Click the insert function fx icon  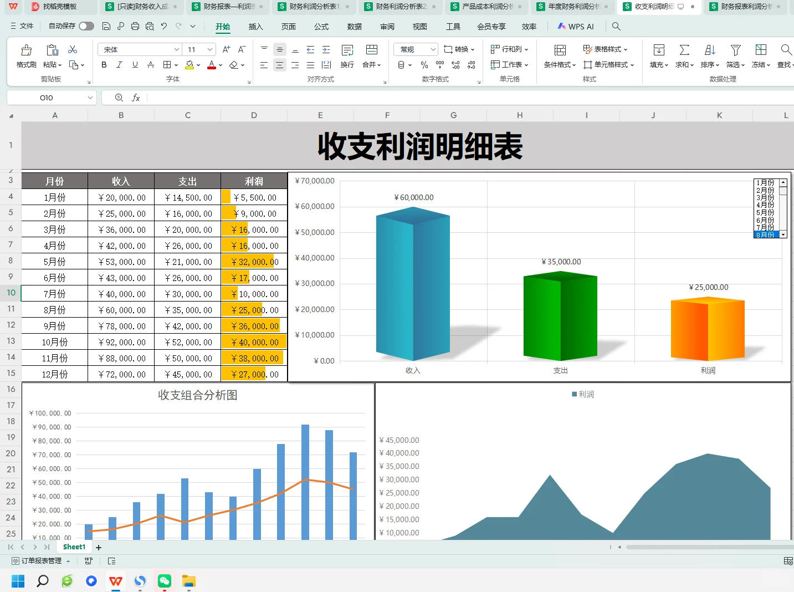pyautogui.click(x=136, y=98)
